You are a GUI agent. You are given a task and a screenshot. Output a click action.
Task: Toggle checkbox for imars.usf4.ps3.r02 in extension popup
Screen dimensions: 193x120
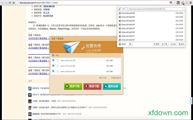click(120, 25)
